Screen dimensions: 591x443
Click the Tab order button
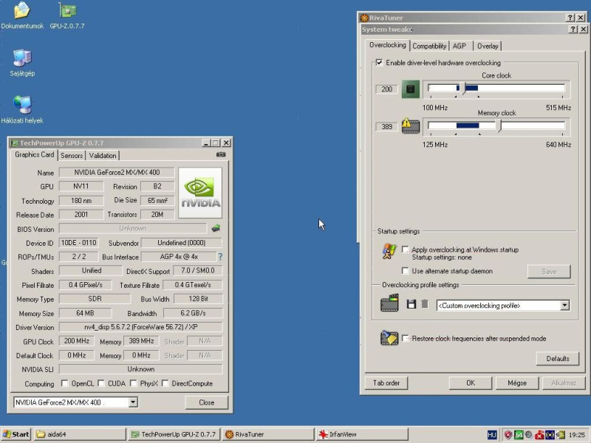coord(386,382)
